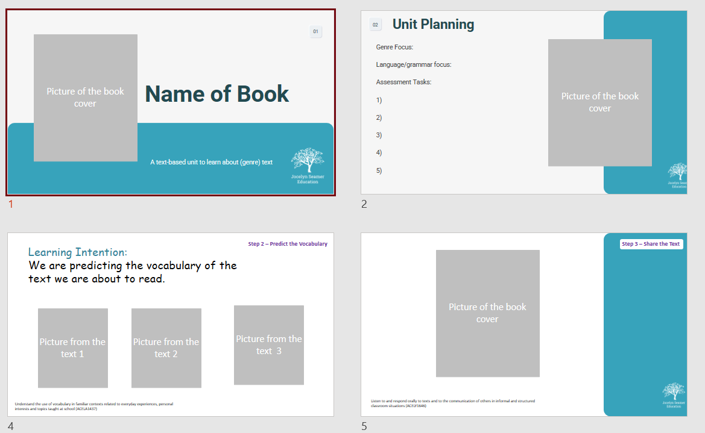
Task: Click the 'Unit Planning' heading
Action: pos(433,24)
